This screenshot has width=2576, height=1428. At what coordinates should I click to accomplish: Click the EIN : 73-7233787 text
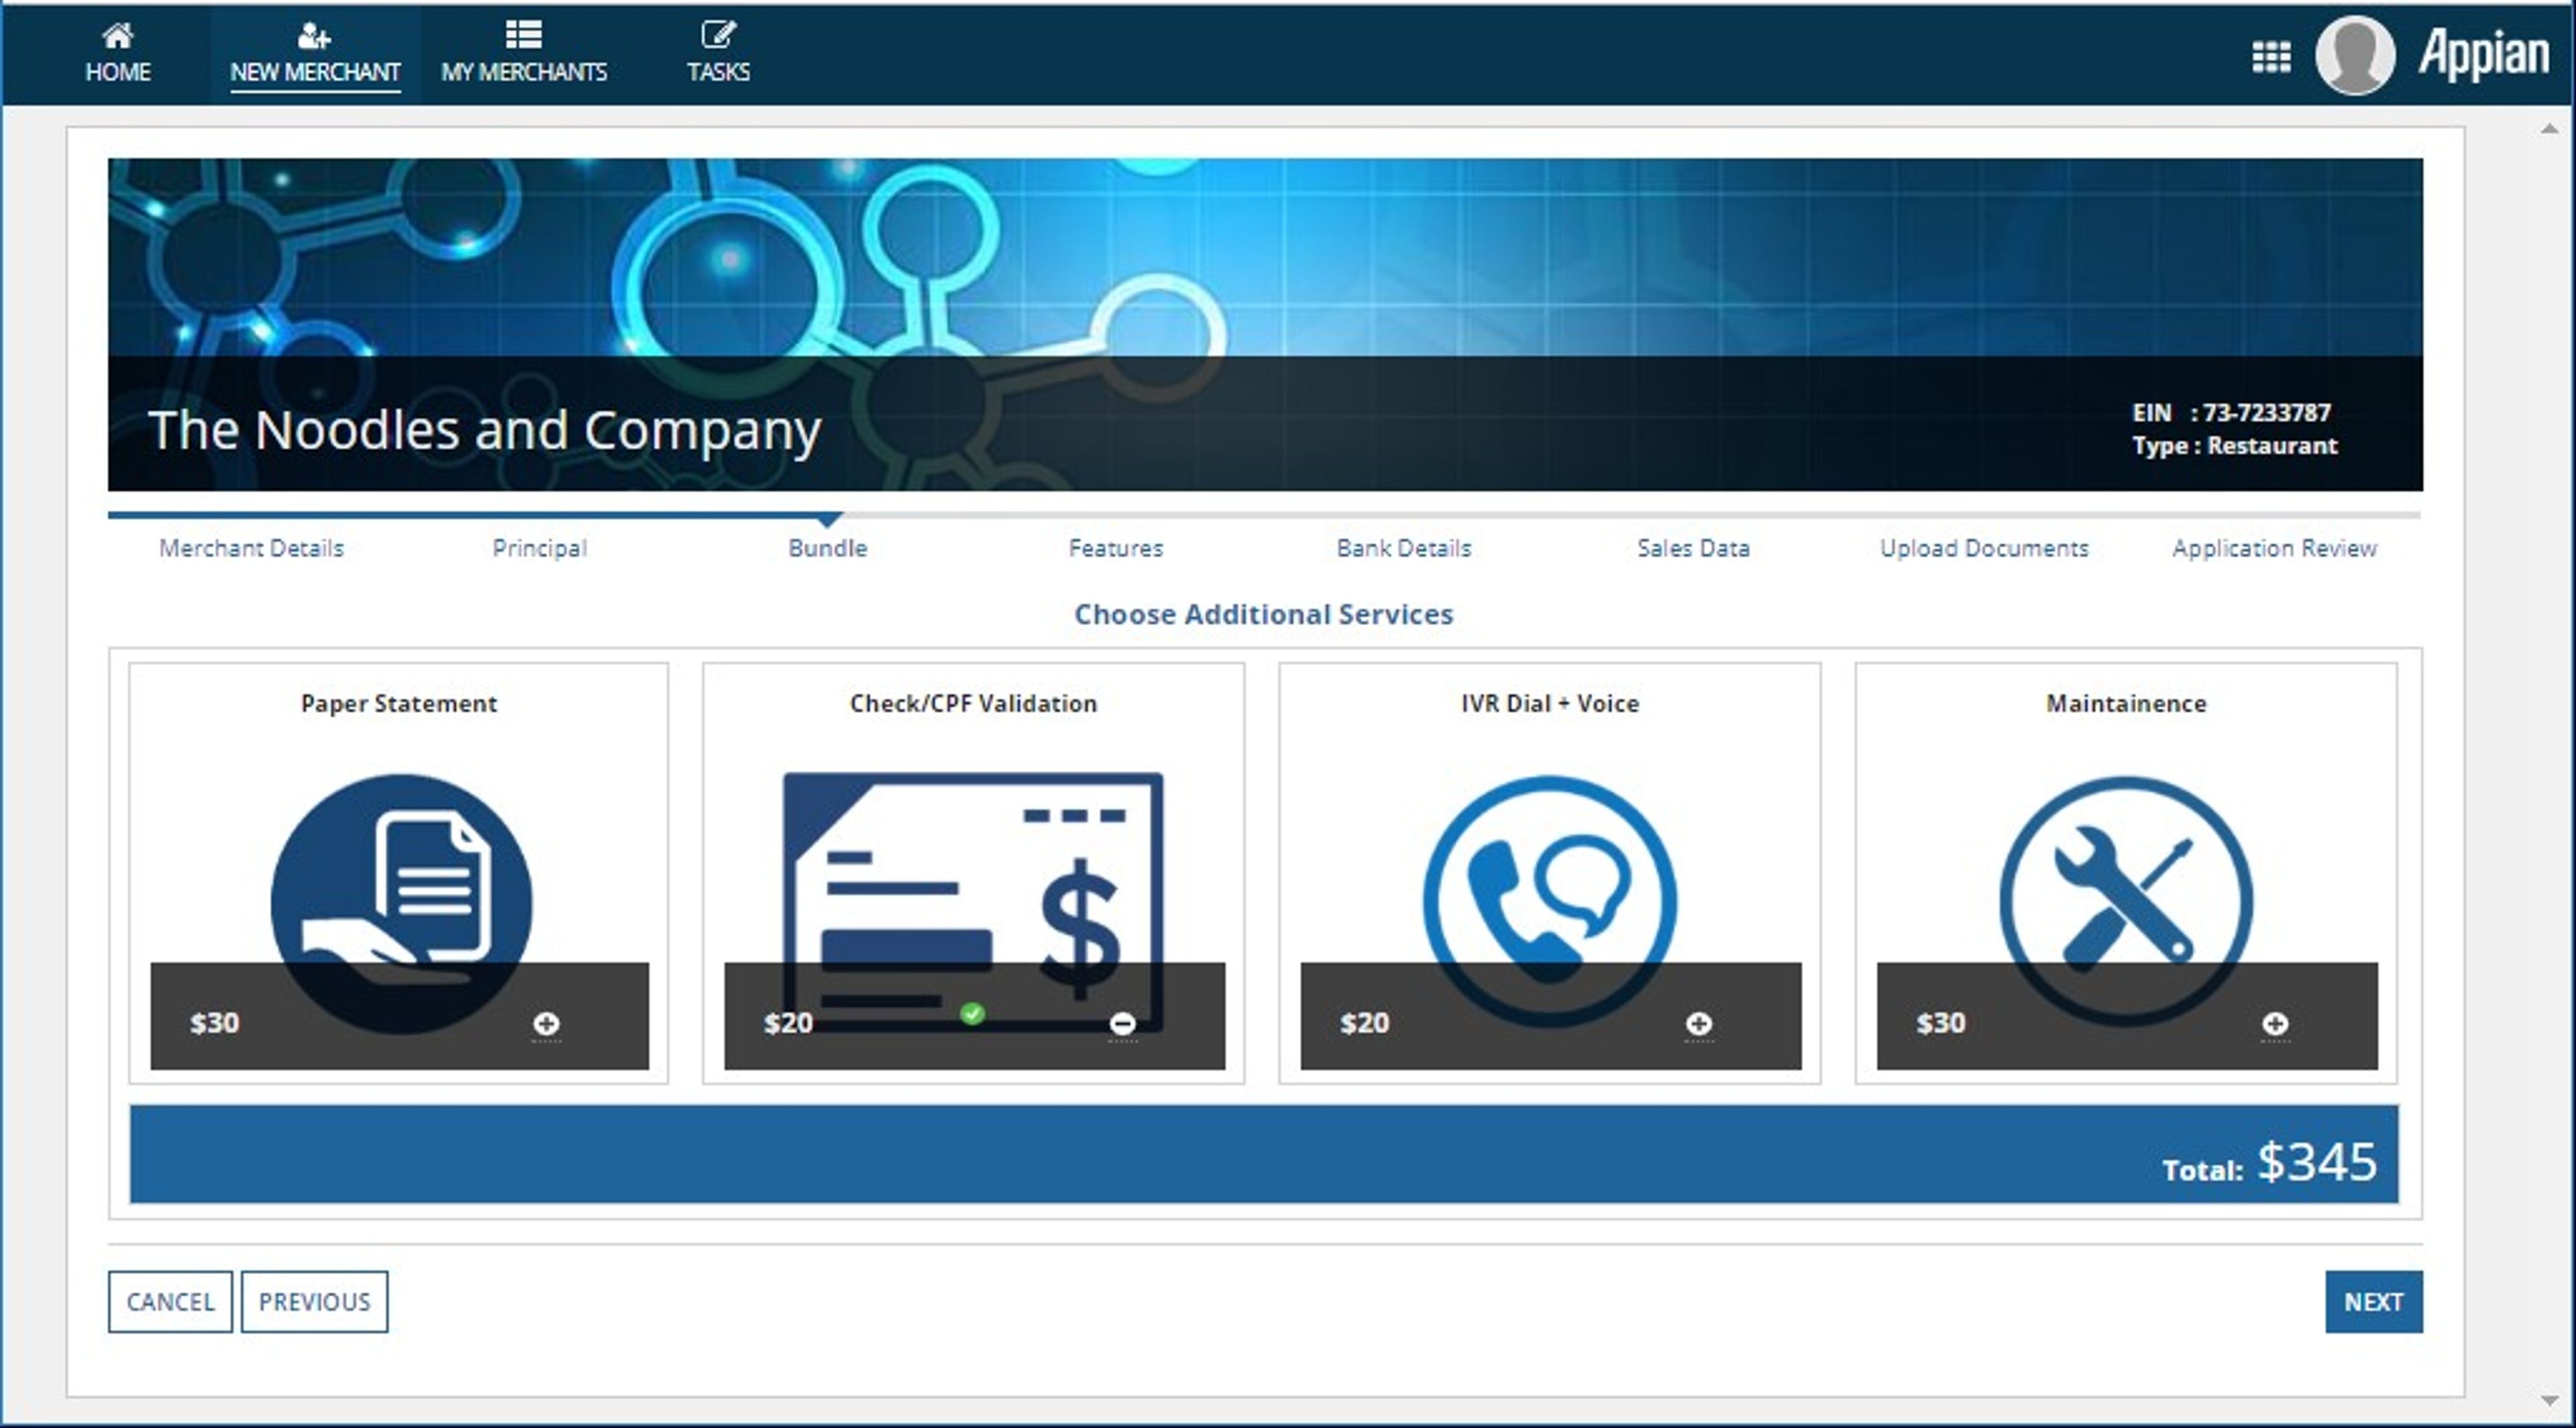[x=2231, y=412]
